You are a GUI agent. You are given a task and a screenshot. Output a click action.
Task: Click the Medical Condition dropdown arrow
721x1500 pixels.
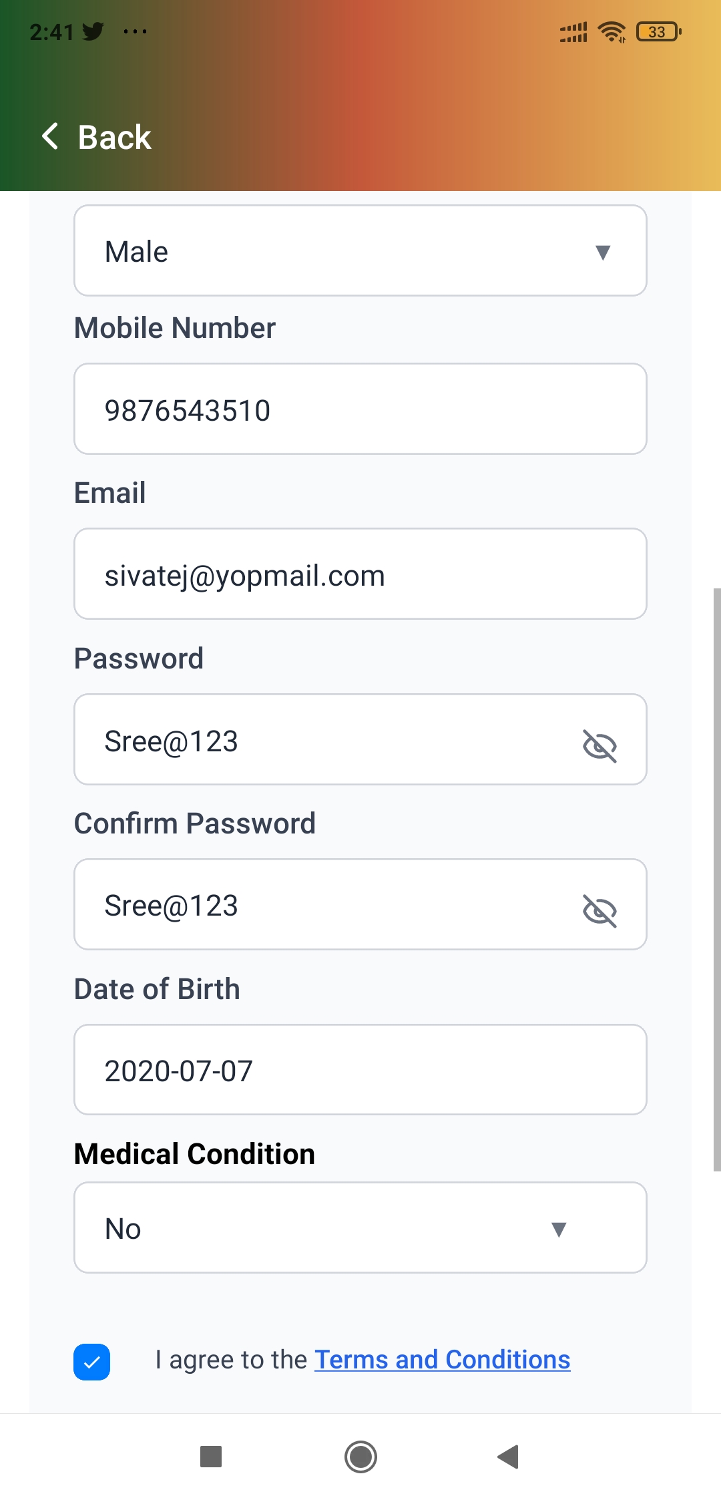click(559, 1229)
